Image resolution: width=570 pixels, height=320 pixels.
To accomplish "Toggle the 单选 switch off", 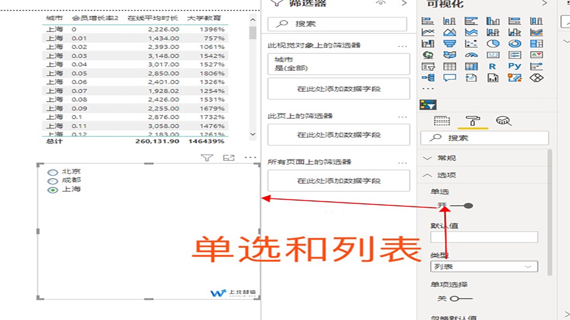I will 462,205.
